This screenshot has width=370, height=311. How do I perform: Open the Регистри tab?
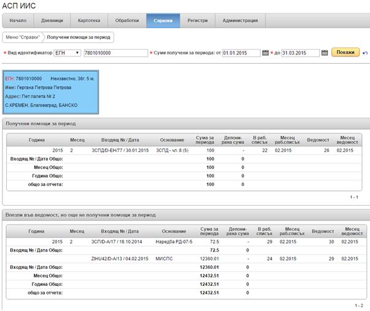(x=198, y=20)
